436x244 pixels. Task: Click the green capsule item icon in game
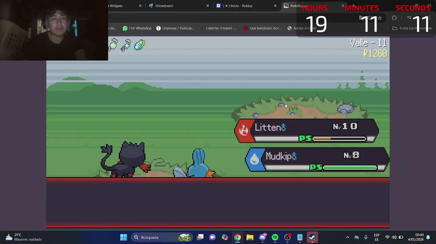[140, 45]
